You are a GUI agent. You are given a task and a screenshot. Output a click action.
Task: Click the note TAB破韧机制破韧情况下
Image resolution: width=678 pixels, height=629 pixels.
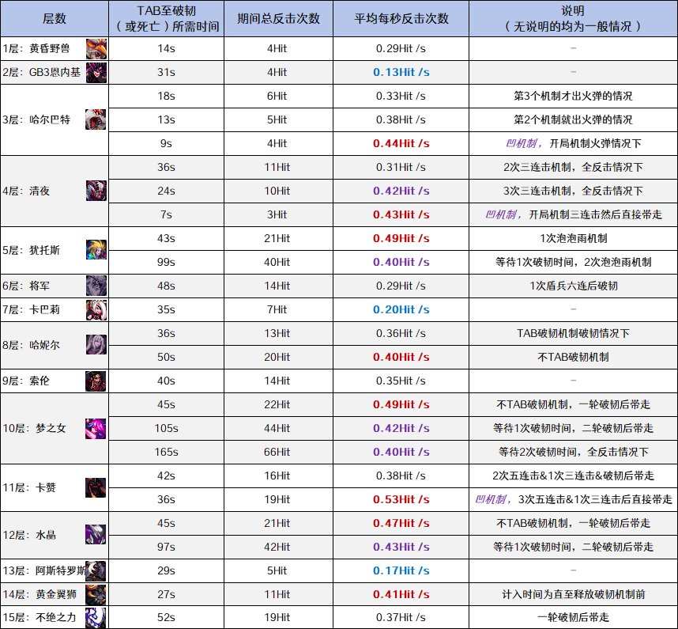click(573, 333)
